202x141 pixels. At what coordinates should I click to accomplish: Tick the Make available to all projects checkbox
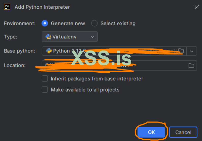(45, 89)
